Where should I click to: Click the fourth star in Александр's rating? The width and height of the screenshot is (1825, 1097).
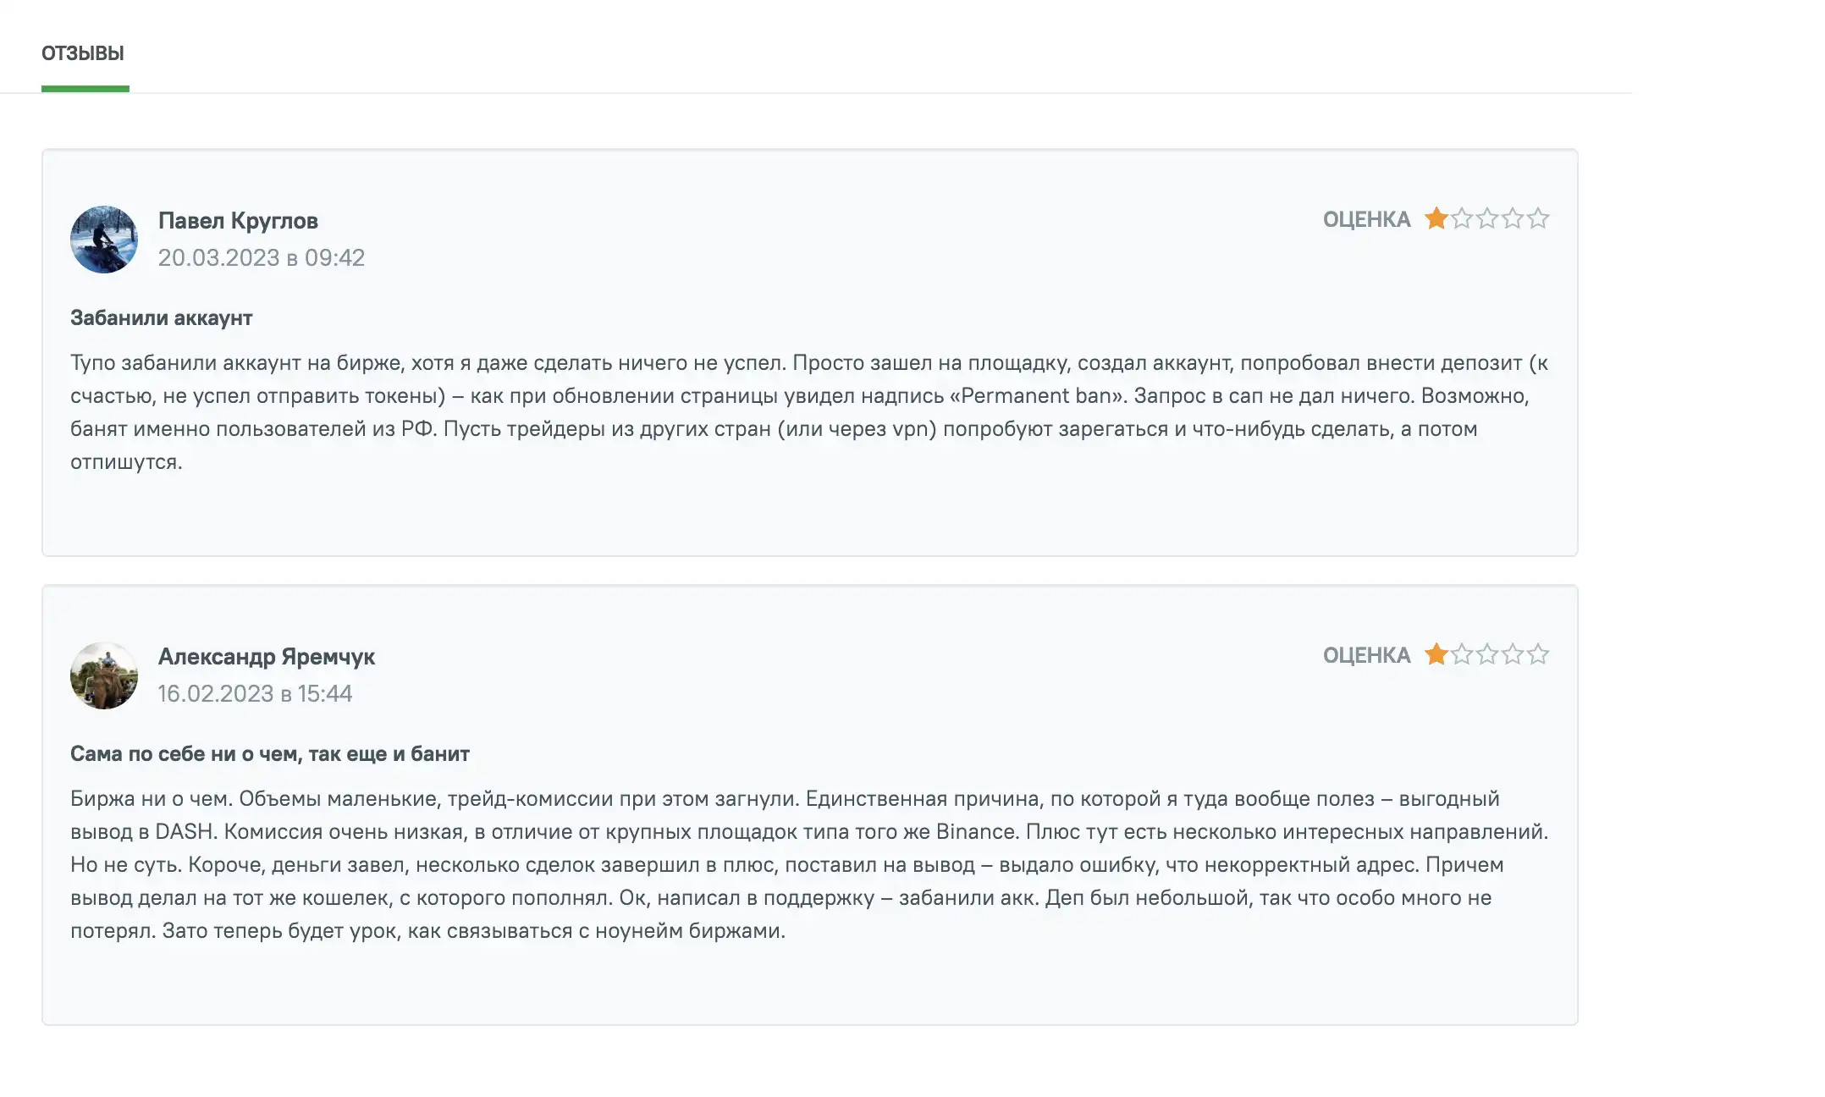point(1513,654)
